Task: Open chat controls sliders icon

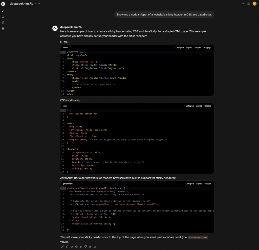Action: pyautogui.click(x=249, y=4)
